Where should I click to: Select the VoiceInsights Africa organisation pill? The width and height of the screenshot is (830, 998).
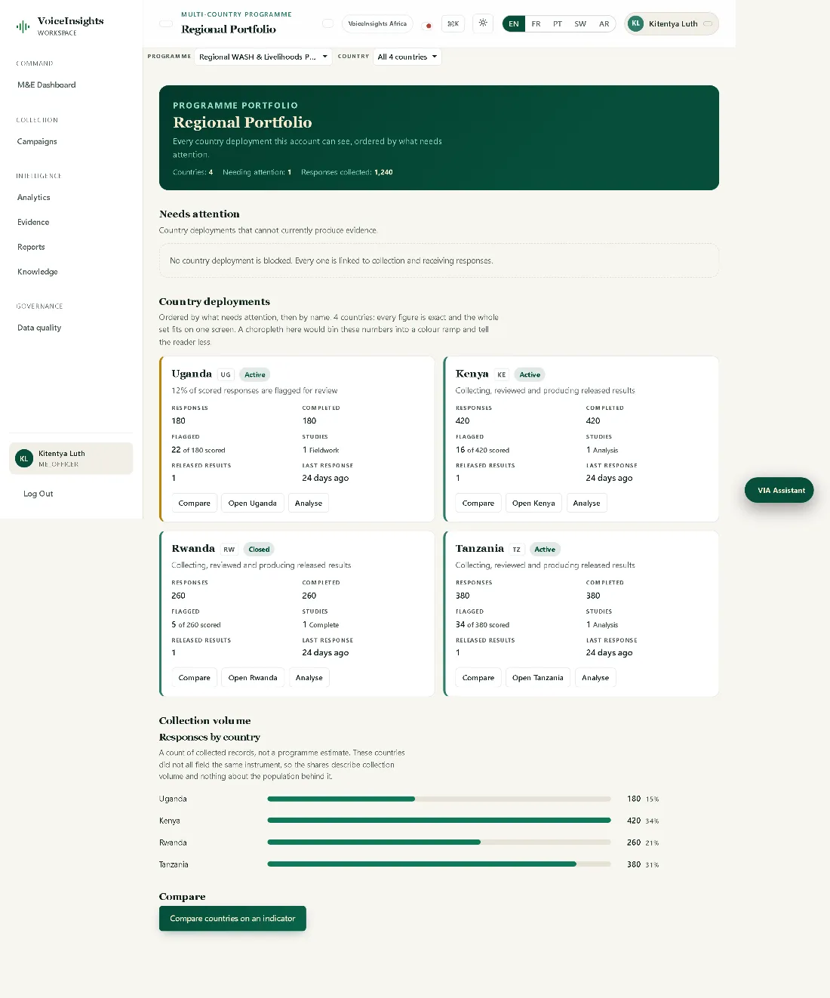coord(377,23)
